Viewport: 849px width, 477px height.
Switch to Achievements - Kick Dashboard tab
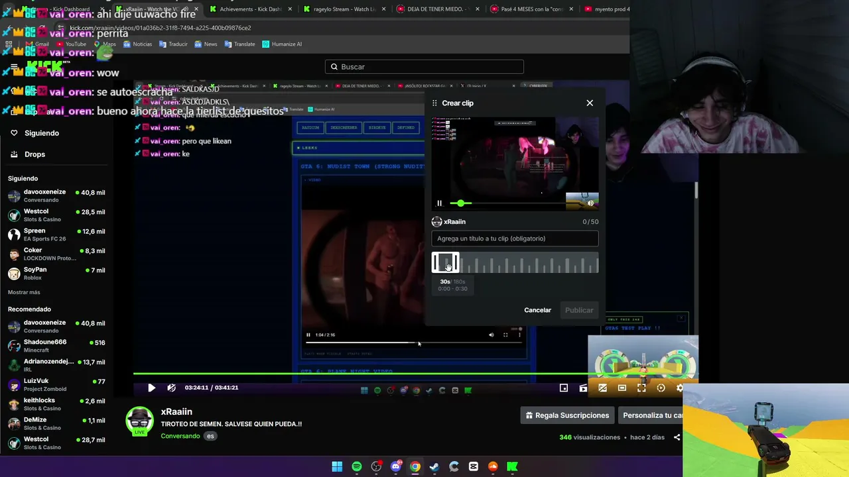[x=250, y=9]
